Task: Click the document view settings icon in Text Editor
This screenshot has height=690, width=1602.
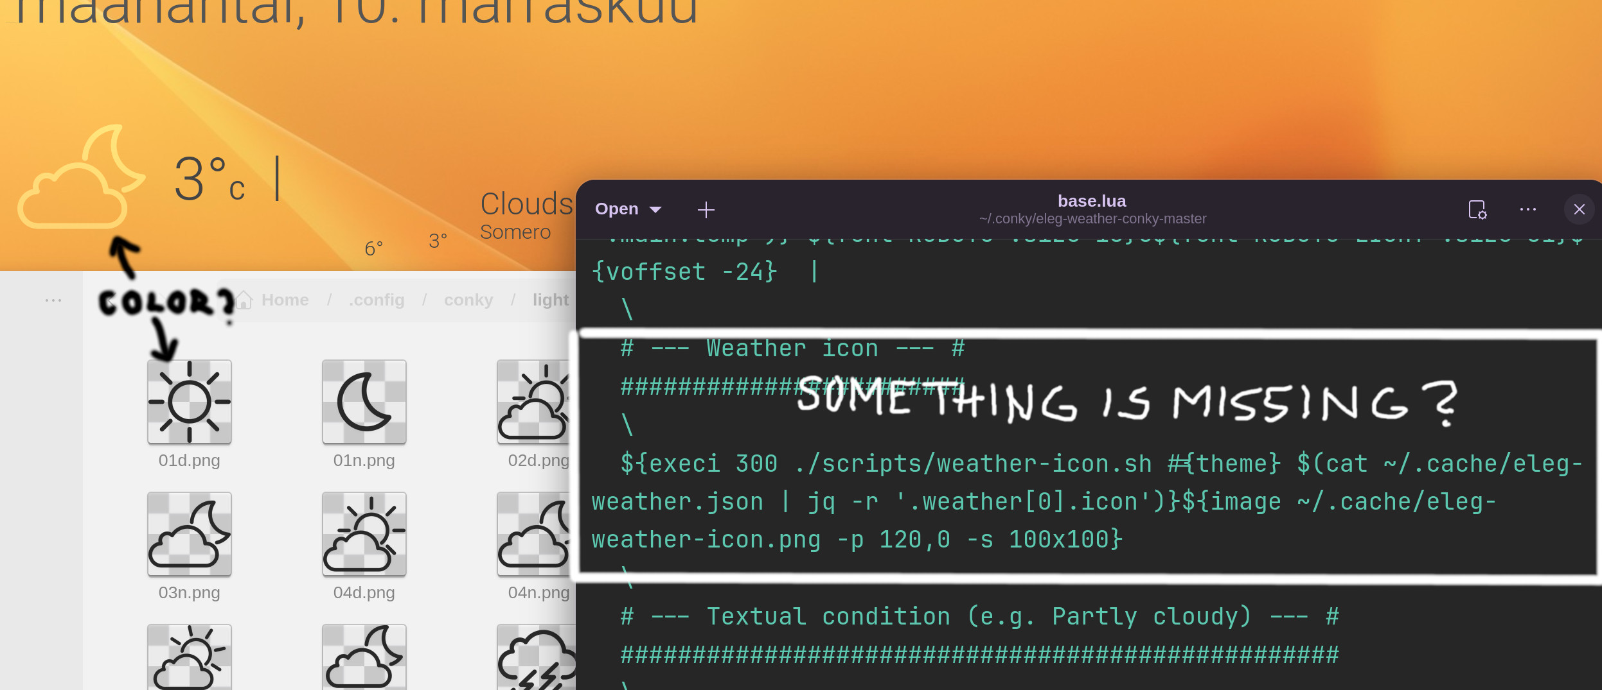Action: pos(1479,211)
